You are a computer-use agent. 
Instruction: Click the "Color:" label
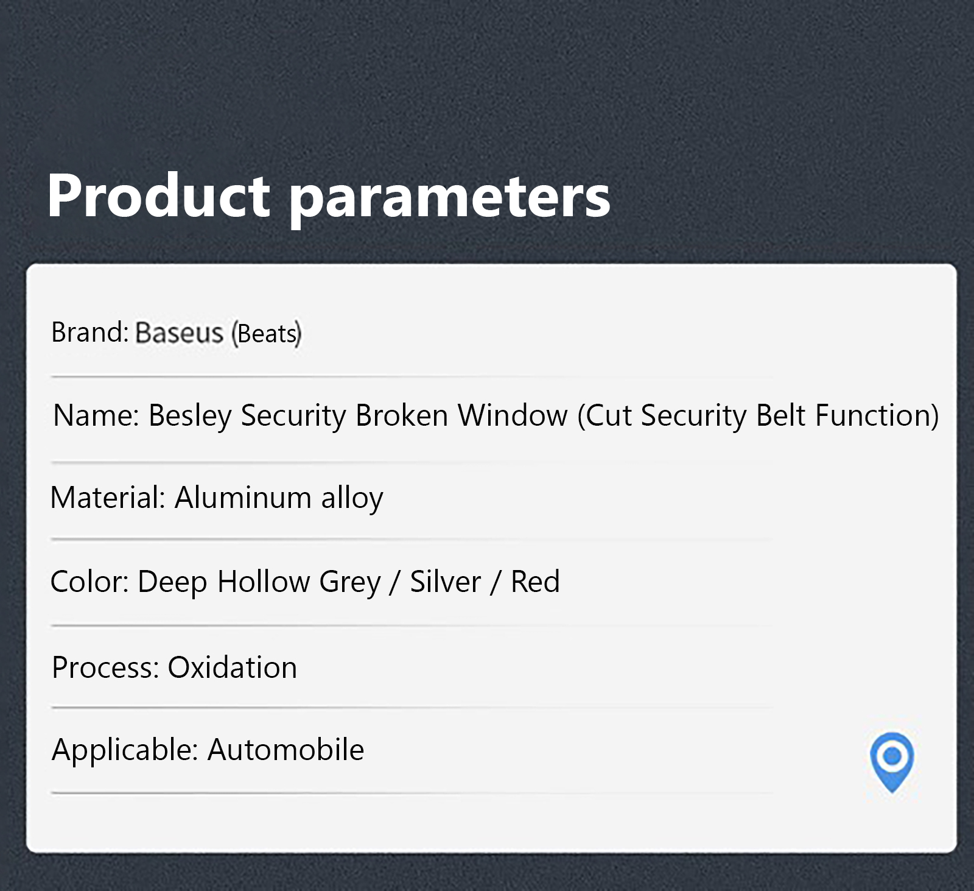click(x=89, y=582)
